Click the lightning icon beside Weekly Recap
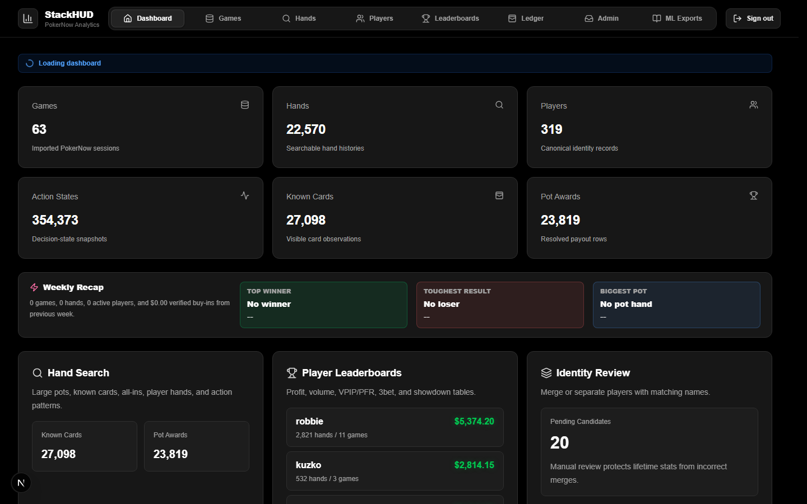Viewport: 807px width, 504px height. [x=34, y=287]
